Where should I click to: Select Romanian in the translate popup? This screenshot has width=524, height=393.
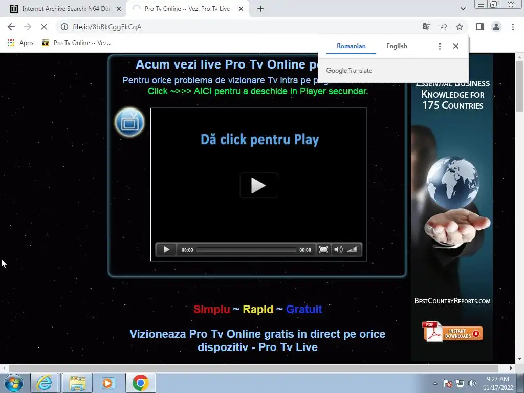(351, 46)
